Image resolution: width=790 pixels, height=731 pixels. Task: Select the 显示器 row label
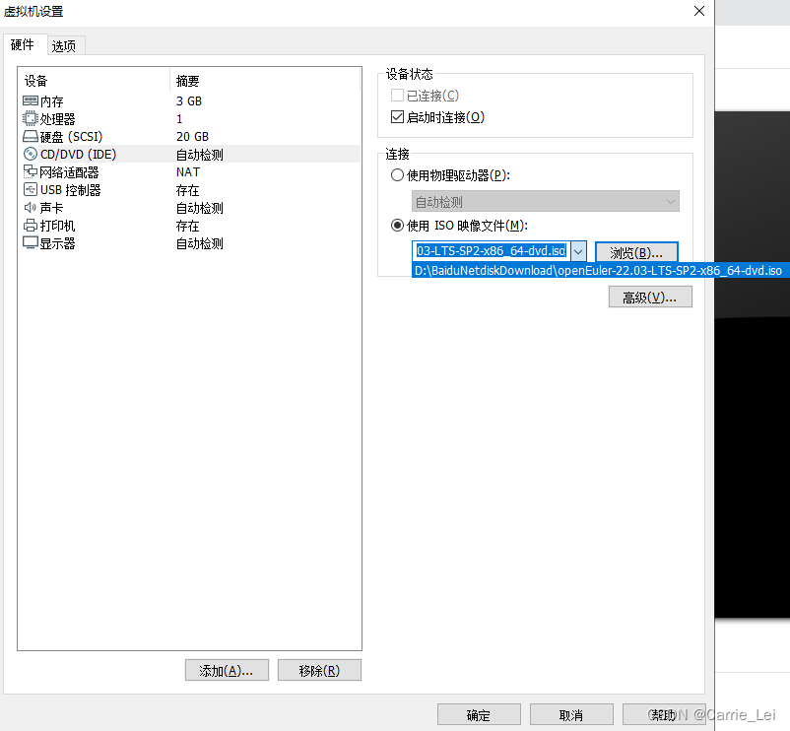pyautogui.click(x=57, y=244)
